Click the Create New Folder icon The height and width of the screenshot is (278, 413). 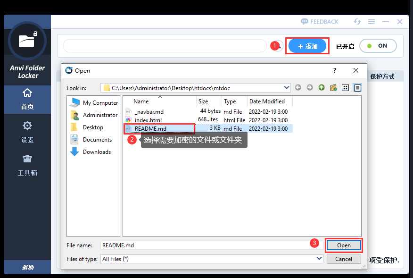tap(333, 88)
